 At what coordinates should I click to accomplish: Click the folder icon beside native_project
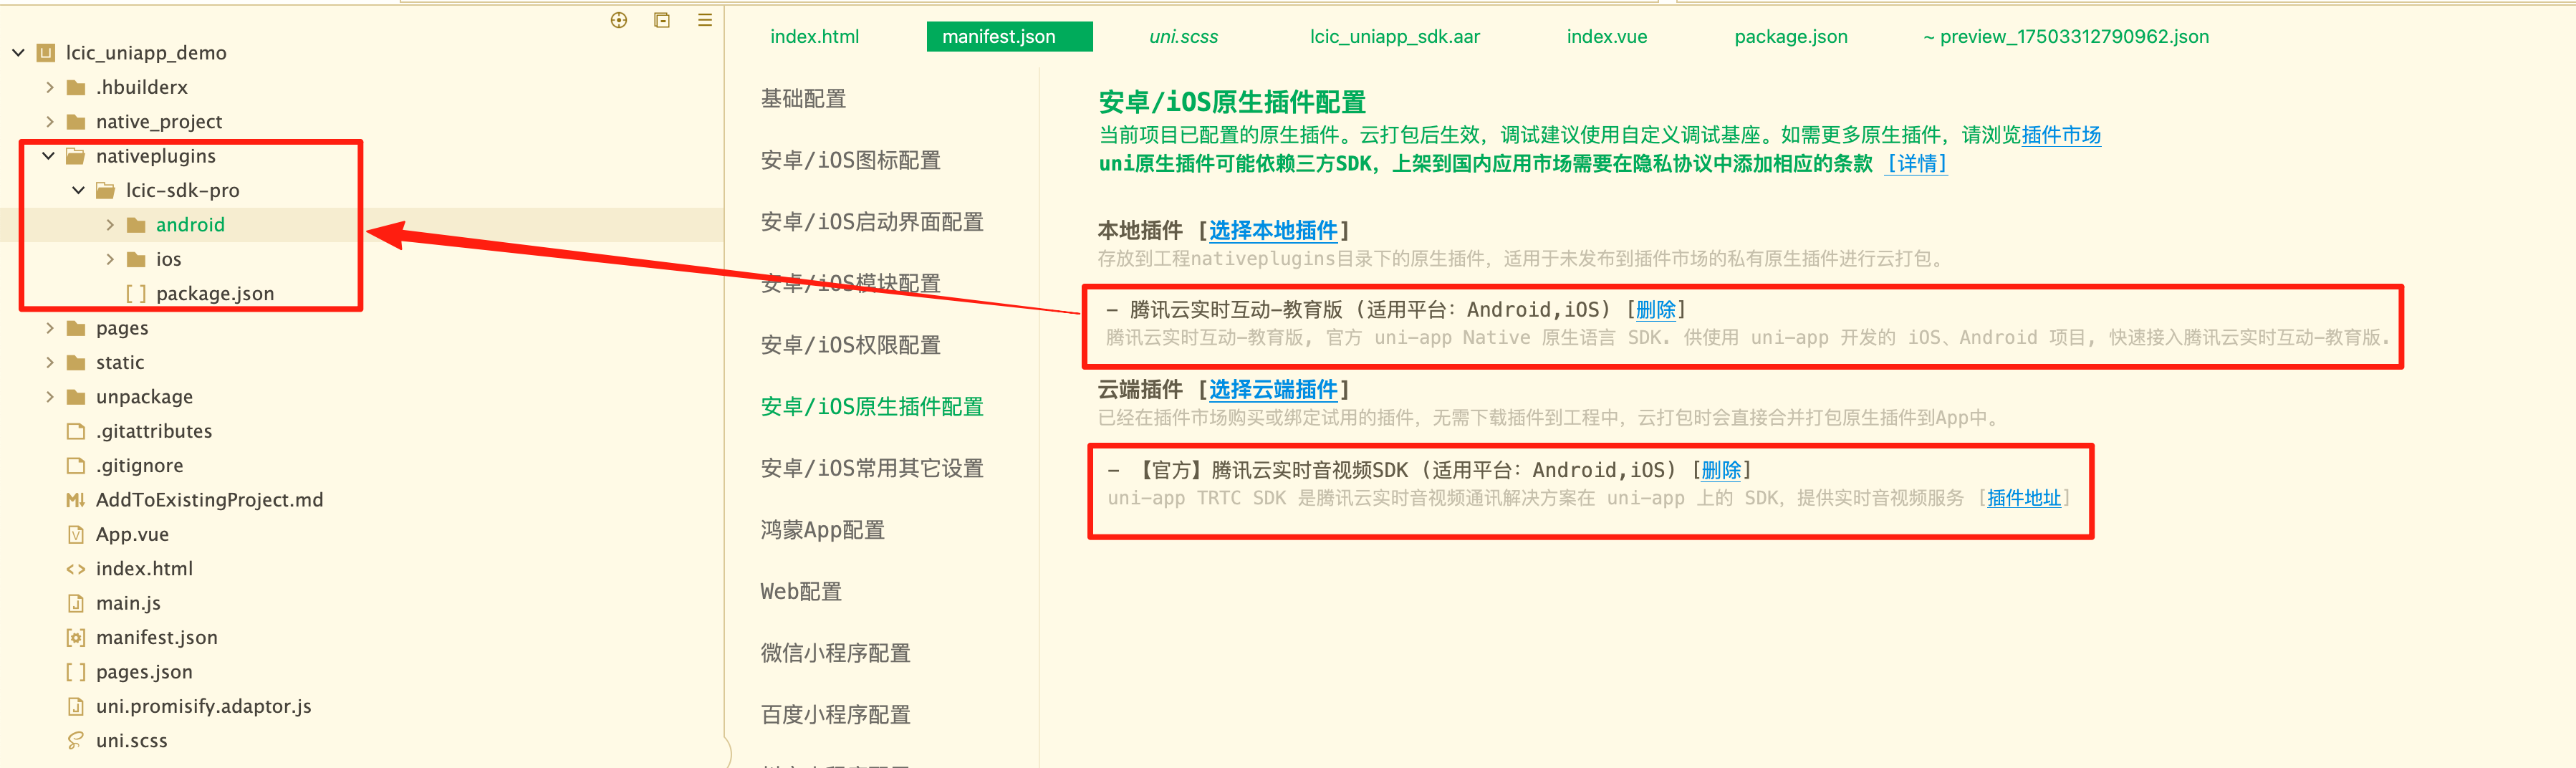click(76, 122)
